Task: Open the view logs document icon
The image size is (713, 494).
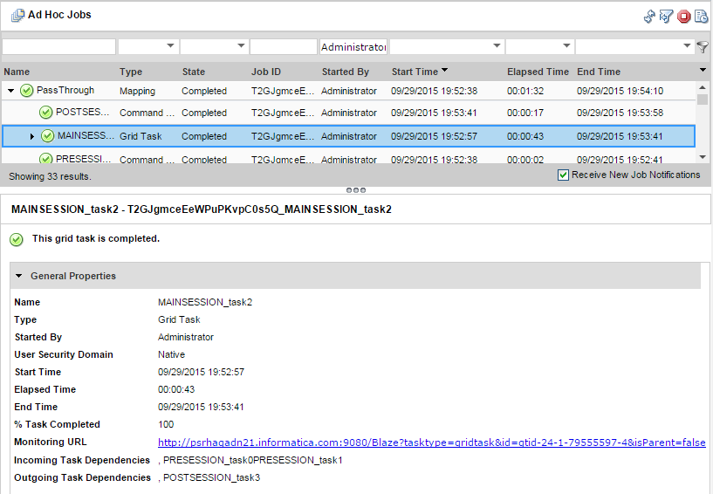Action: click(x=701, y=16)
